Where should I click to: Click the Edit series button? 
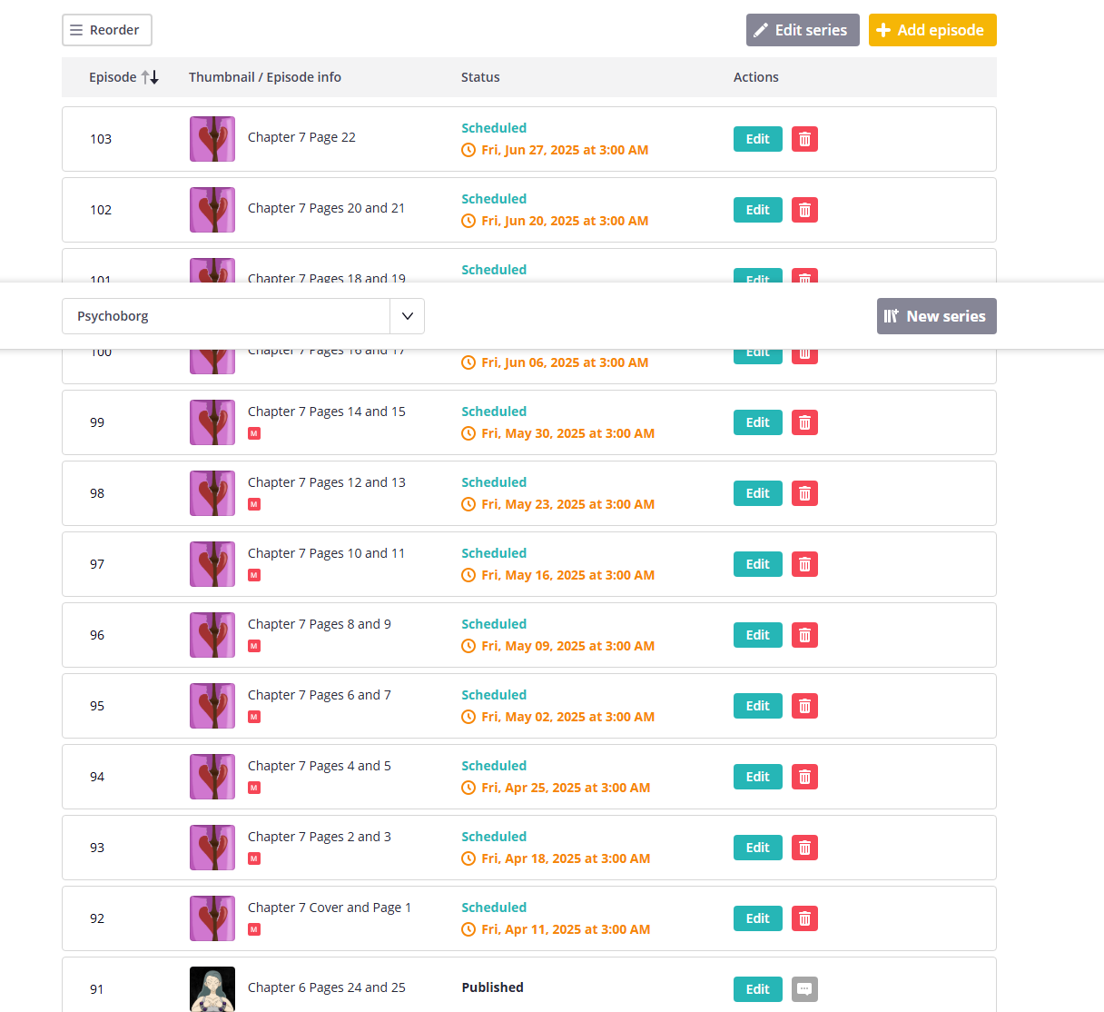(803, 30)
